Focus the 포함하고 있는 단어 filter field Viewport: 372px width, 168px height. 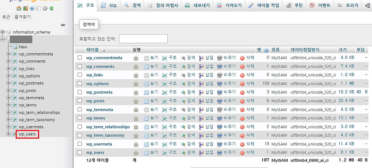(x=143, y=39)
